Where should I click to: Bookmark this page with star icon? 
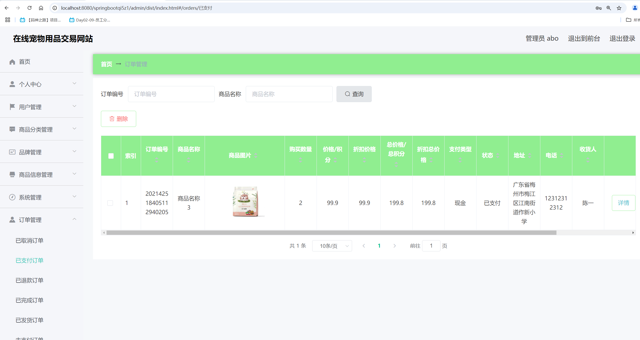[x=619, y=8]
